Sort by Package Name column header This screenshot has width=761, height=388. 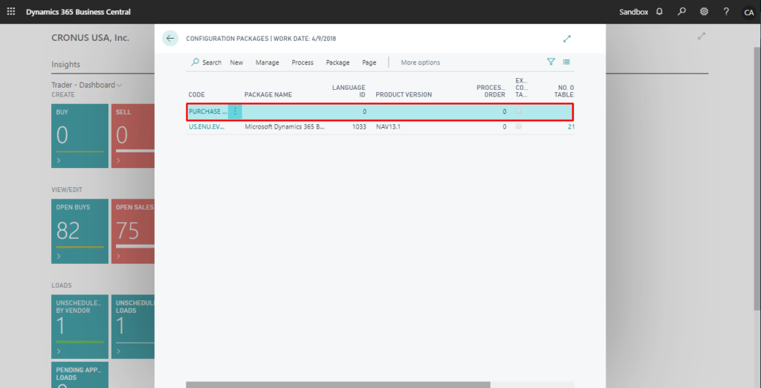268,94
